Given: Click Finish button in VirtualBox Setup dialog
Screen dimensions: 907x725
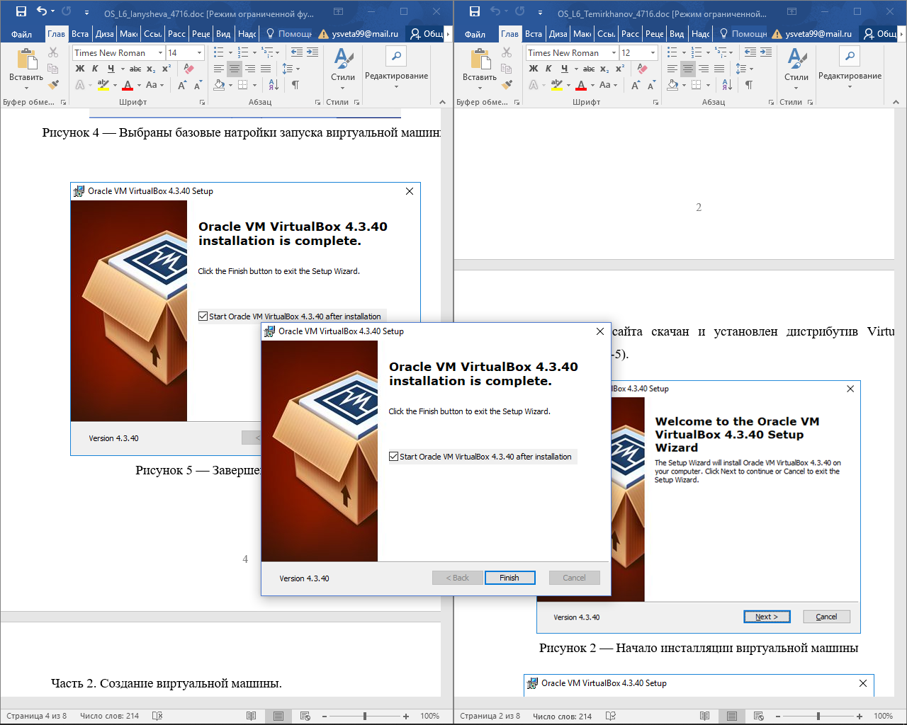Looking at the screenshot, I should tap(509, 578).
